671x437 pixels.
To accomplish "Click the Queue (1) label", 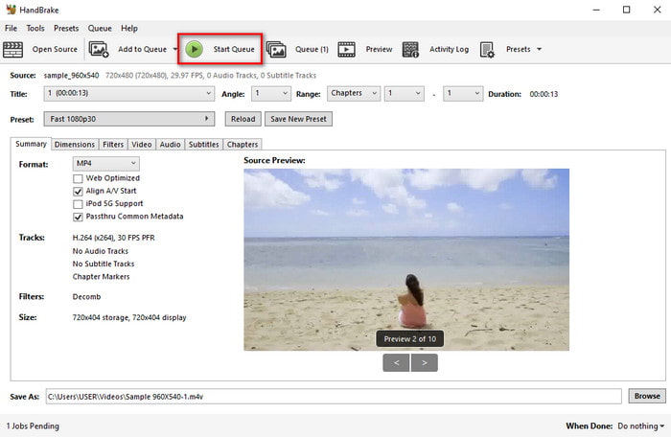I will (x=312, y=49).
